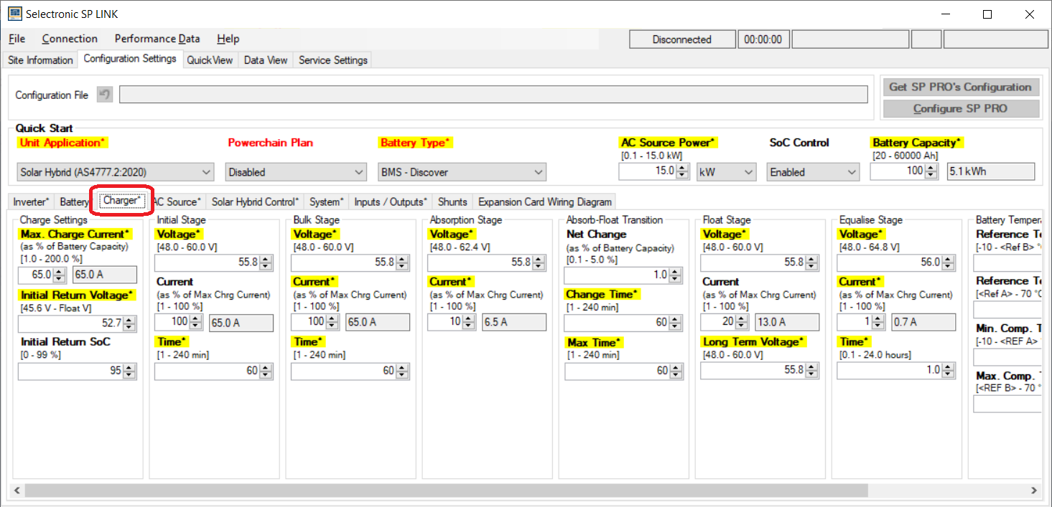This screenshot has height=507, width=1052.
Task: Click Equalise Stage Voltage spinner arrows
Action: click(x=948, y=263)
